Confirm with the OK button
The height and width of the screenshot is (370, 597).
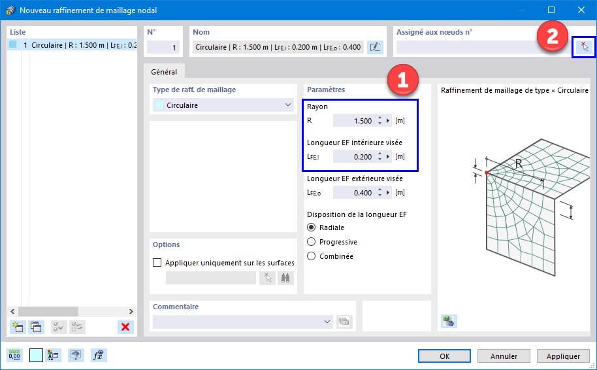tap(444, 356)
